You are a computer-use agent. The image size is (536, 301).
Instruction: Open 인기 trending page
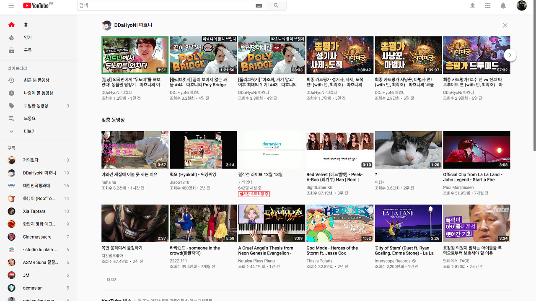pyautogui.click(x=38, y=37)
